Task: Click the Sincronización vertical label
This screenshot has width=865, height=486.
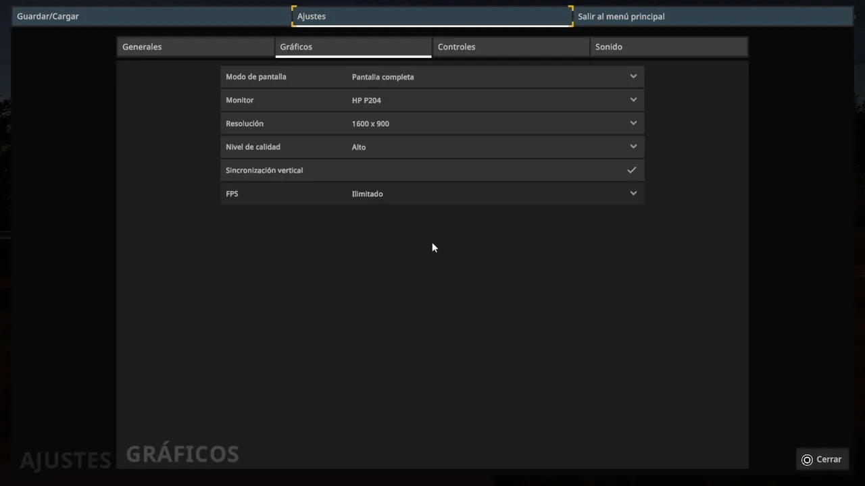Action: (x=264, y=170)
